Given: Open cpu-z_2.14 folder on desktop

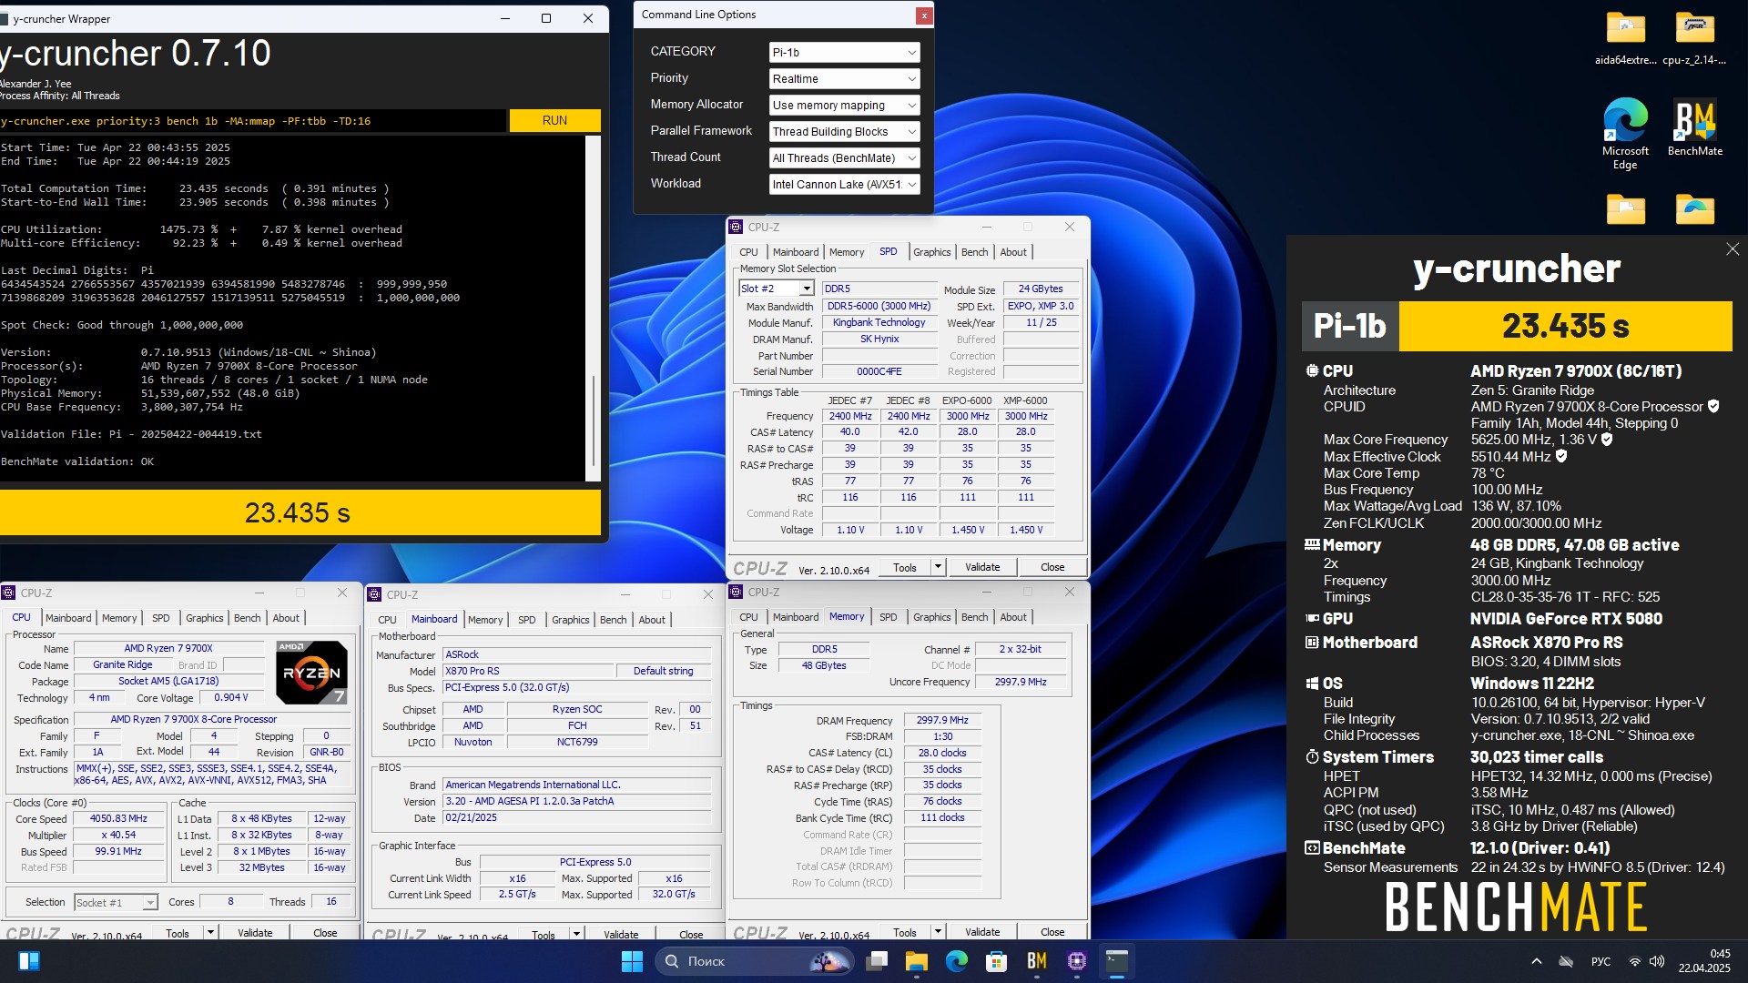Looking at the screenshot, I should point(1694,38).
